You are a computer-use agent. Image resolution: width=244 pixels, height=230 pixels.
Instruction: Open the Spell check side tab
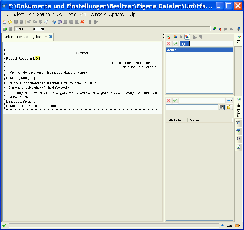(x=238, y=131)
